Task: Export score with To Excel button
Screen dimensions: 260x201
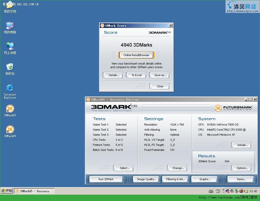Action: (x=136, y=75)
